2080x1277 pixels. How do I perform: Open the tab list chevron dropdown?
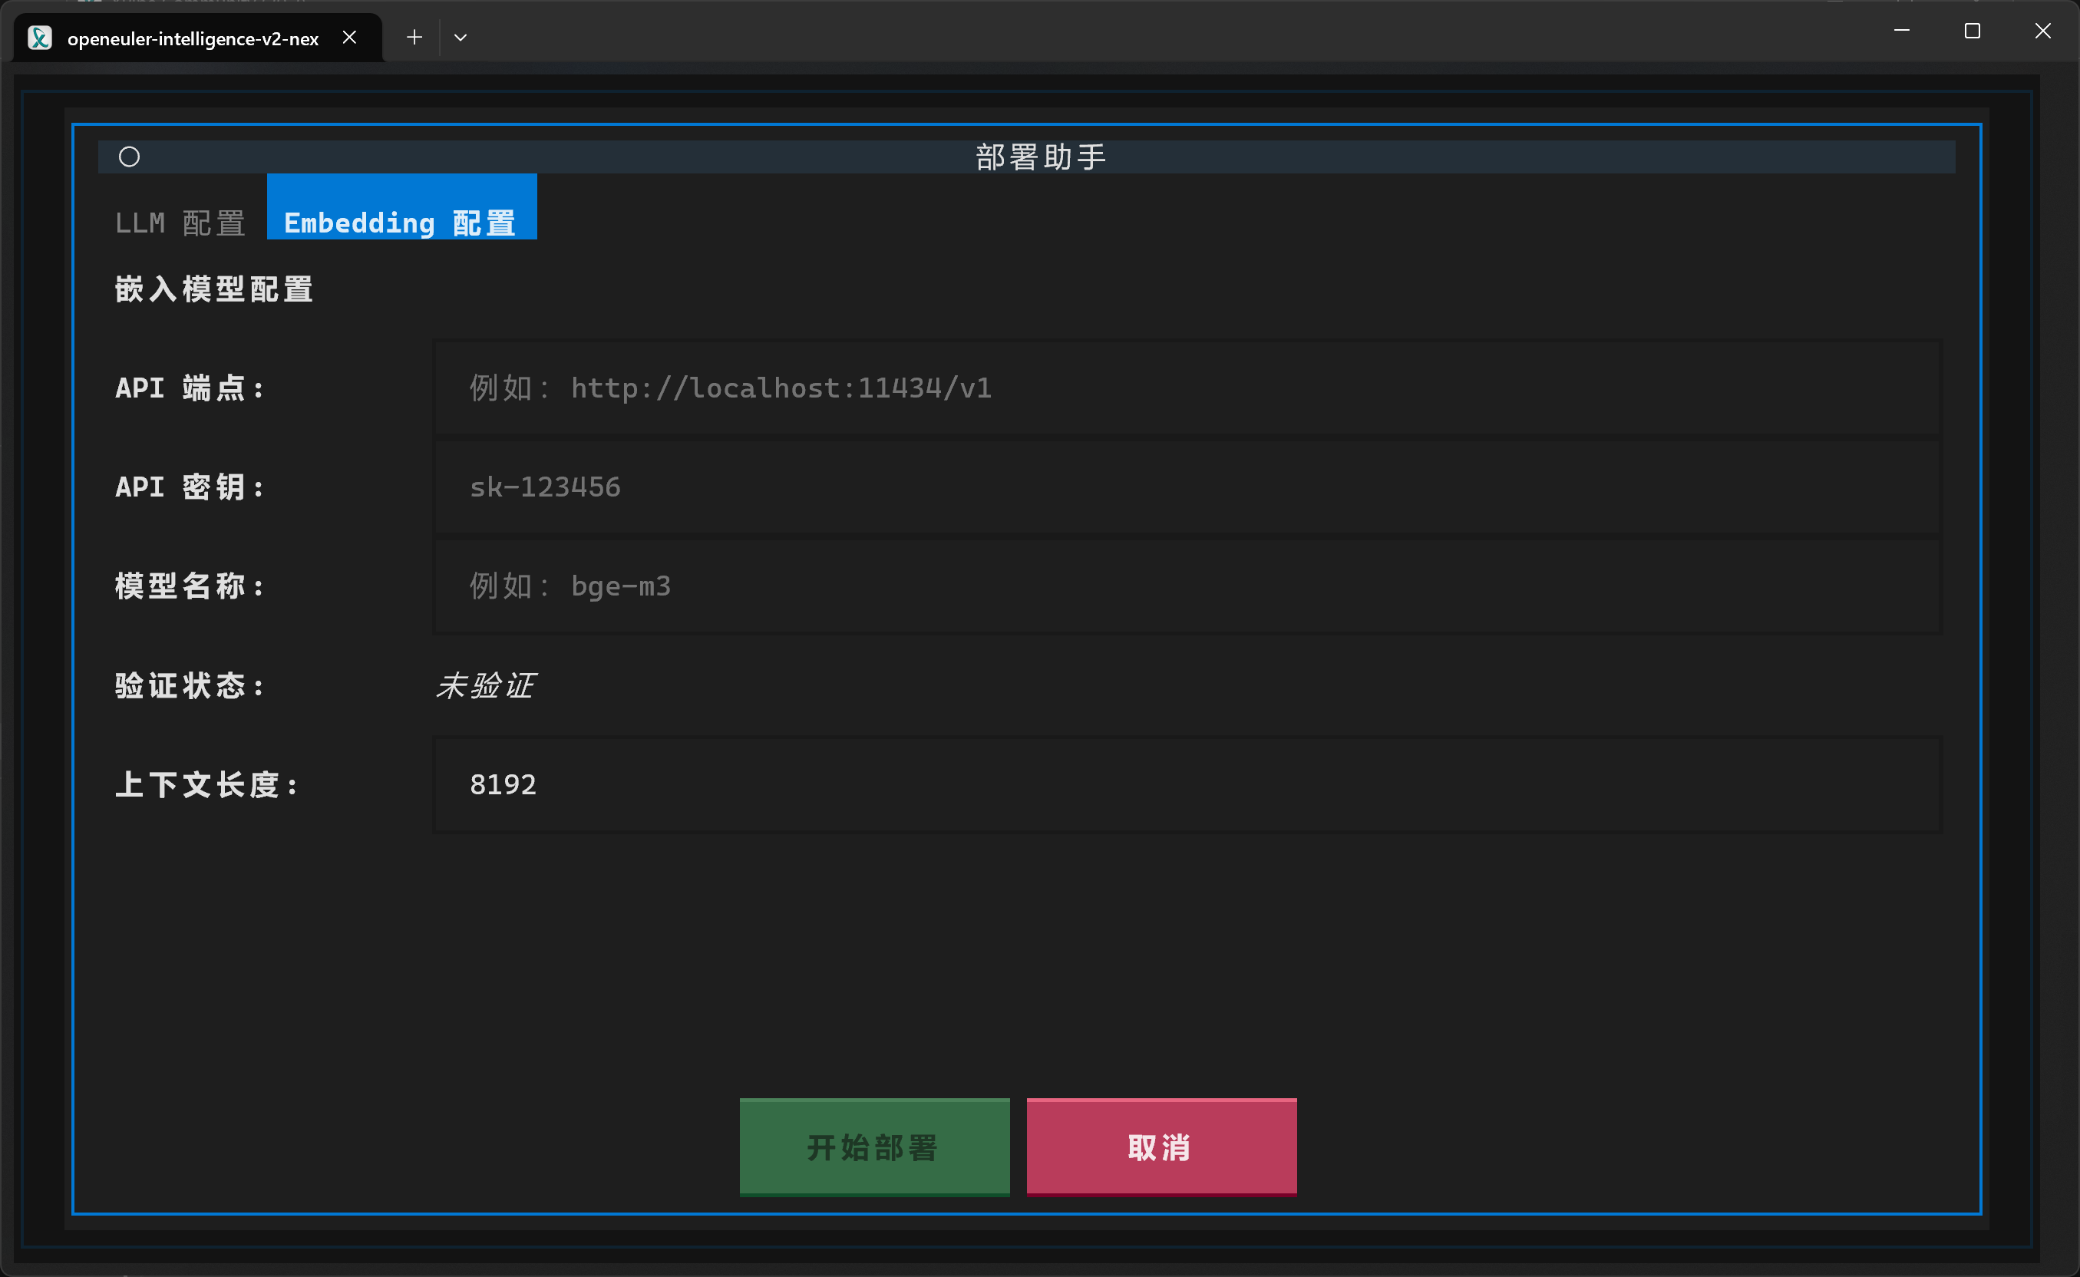[x=461, y=37]
